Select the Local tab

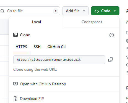[36, 22]
